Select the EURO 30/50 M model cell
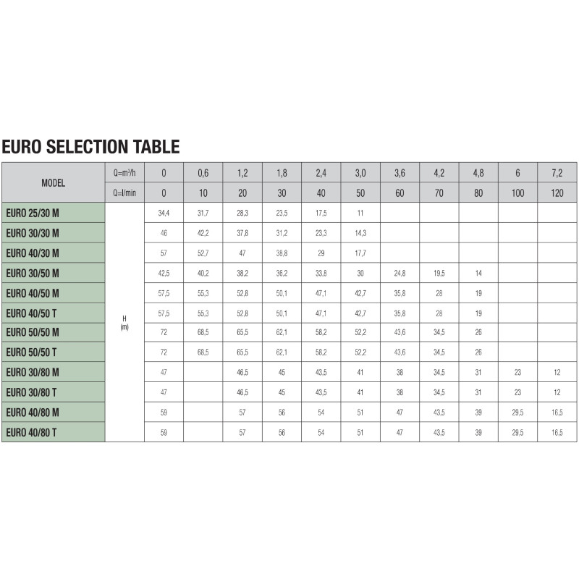579x579 pixels. 53,274
